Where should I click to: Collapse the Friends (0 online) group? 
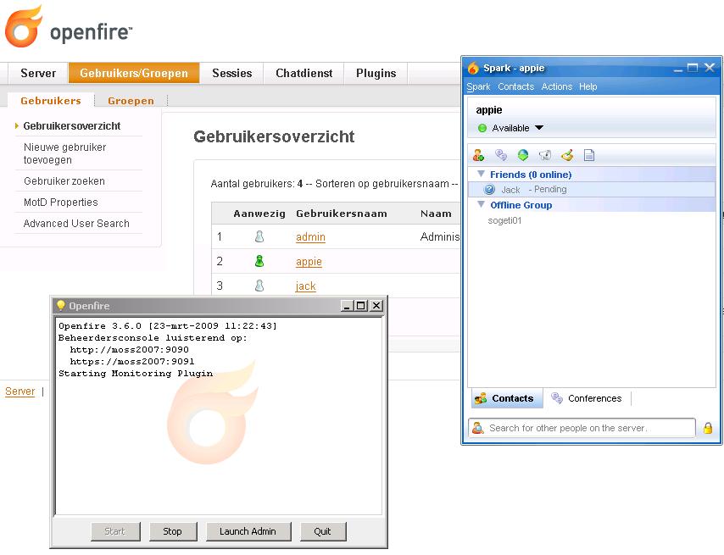[x=482, y=175]
